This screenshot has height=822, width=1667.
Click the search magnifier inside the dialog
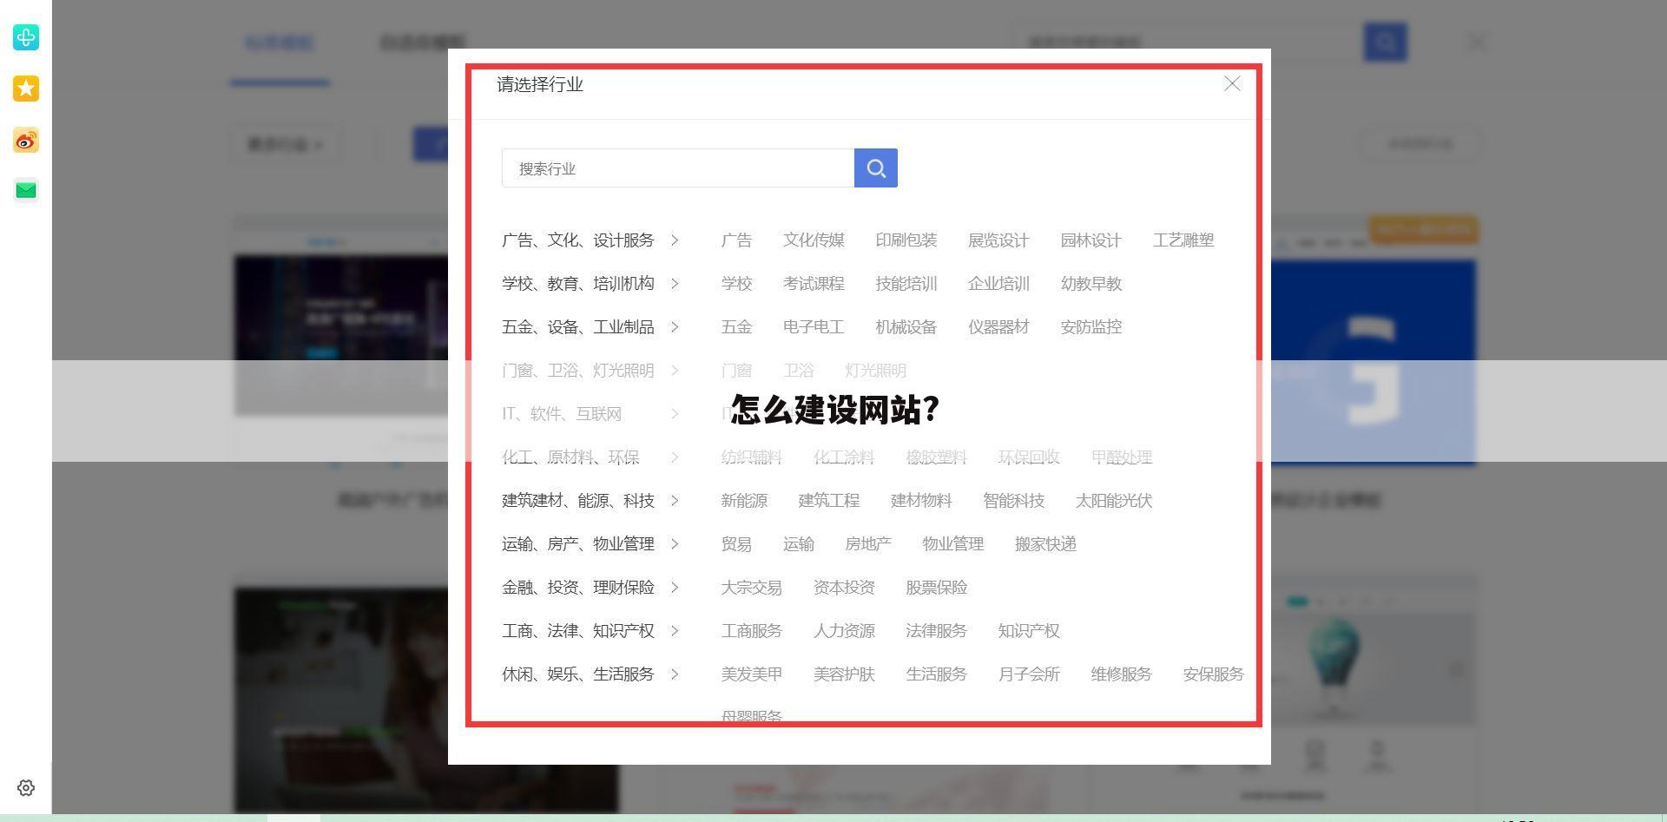click(x=875, y=168)
